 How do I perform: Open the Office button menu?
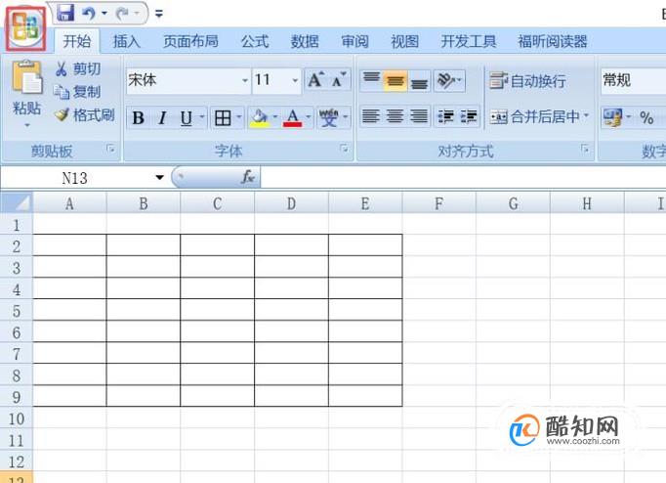[25, 28]
